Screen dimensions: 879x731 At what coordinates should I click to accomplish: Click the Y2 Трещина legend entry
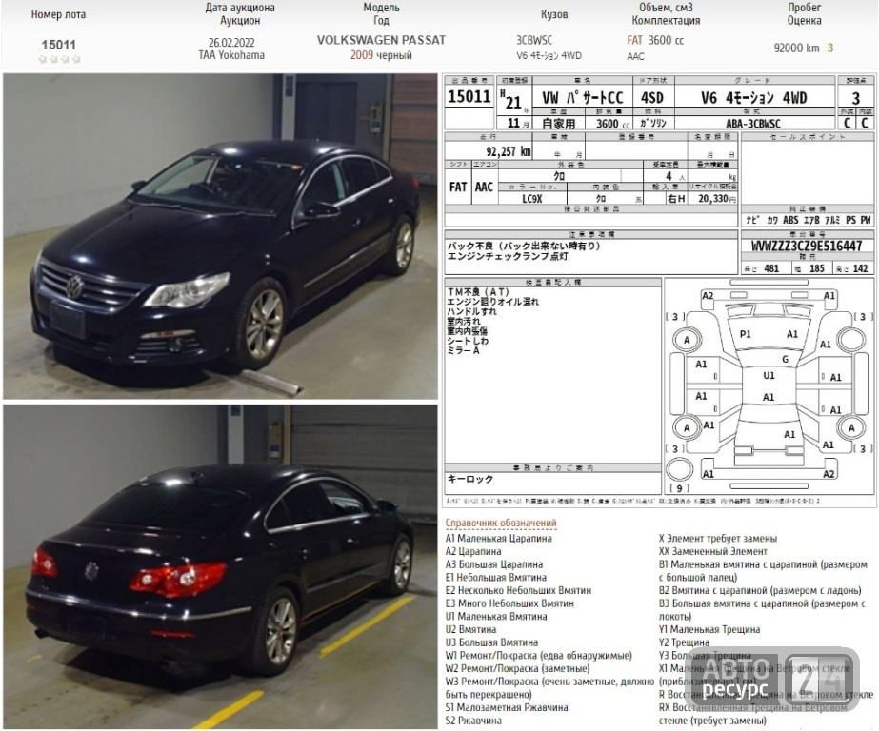tap(684, 642)
